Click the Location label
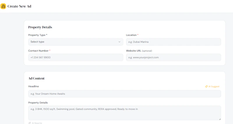The width and height of the screenshot is (233, 124). point(132,35)
